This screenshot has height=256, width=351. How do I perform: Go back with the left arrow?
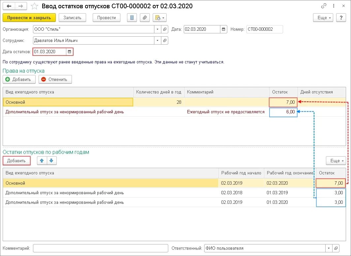(x=9, y=6)
